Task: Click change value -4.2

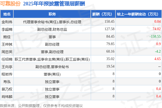Action: (158, 51)
